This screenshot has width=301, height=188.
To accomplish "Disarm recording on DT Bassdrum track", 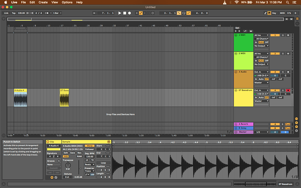I will pos(288,90).
